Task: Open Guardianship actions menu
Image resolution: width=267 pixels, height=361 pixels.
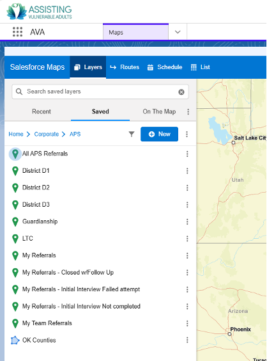Action: point(187,221)
